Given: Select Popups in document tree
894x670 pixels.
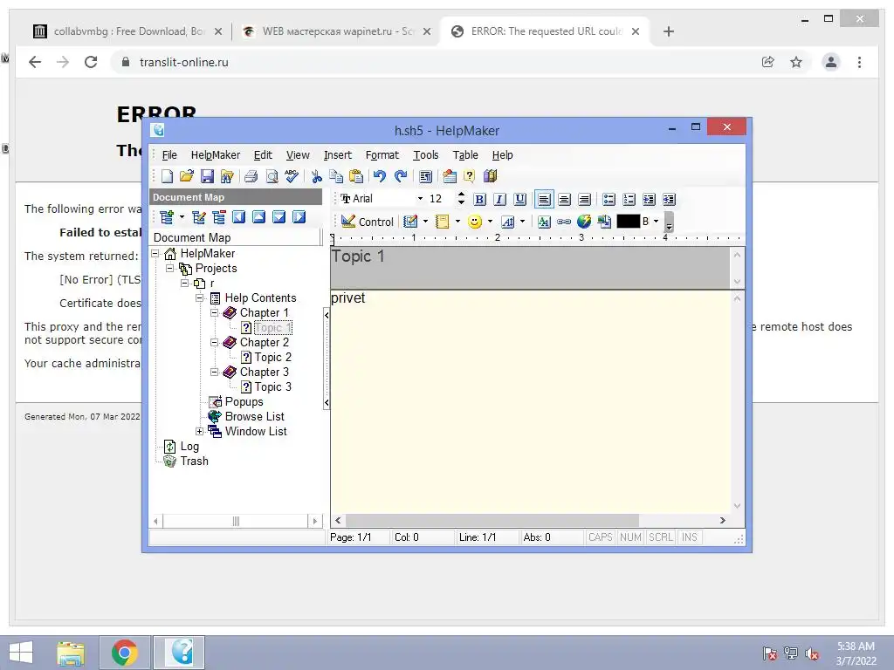Looking at the screenshot, I should click(x=244, y=401).
